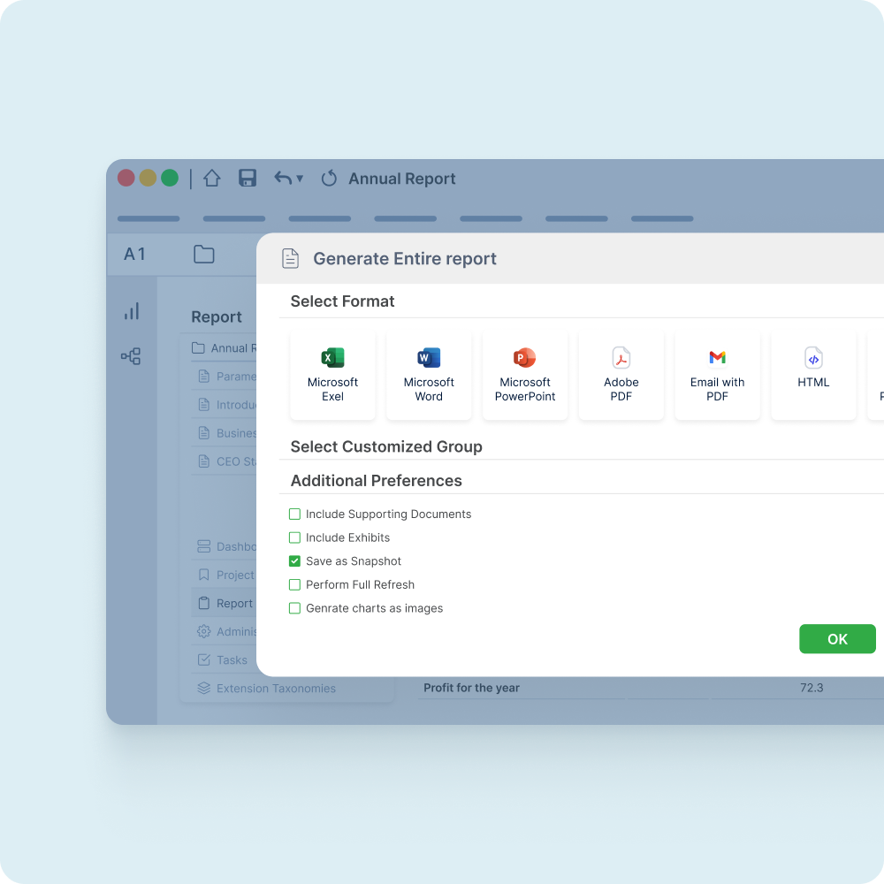Select the Microsoft Exel export format
This screenshot has width=884, height=884.
pyautogui.click(x=332, y=375)
